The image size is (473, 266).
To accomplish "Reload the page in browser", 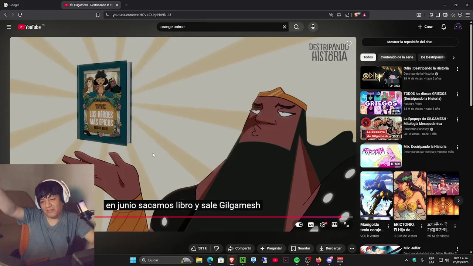I will 20,15.
